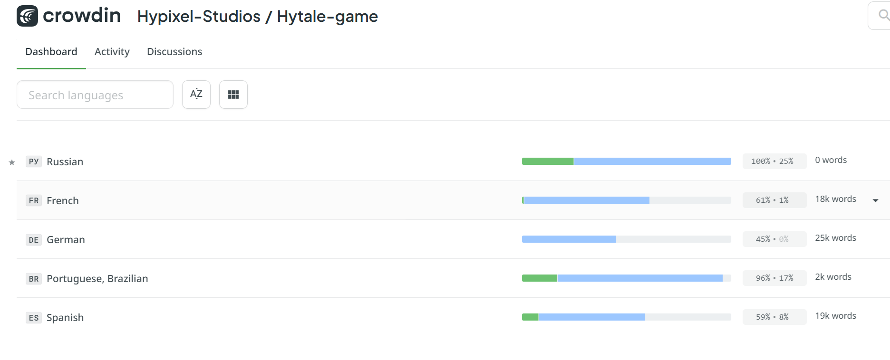Image resolution: width=890 pixels, height=360 pixels.
Task: Select the Dashboard tab
Action: (x=51, y=51)
